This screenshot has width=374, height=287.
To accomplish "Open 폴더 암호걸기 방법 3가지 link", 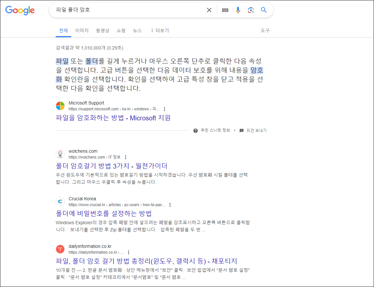I will 111,166.
